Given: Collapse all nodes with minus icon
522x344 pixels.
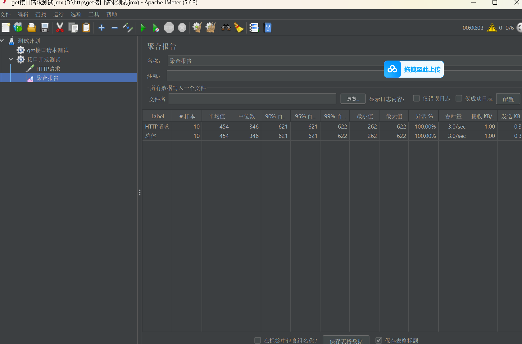Looking at the screenshot, I should pos(115,28).
